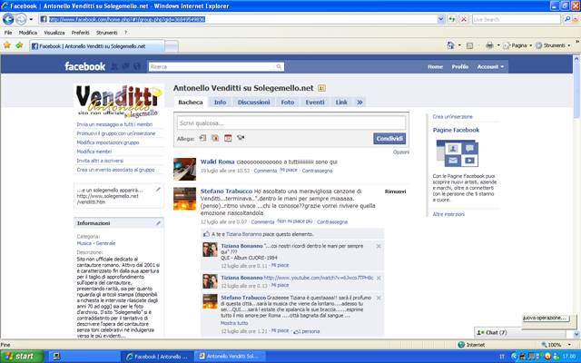This screenshot has height=363, width=581.
Task: Click the Venditti group logo image
Action: [x=119, y=101]
